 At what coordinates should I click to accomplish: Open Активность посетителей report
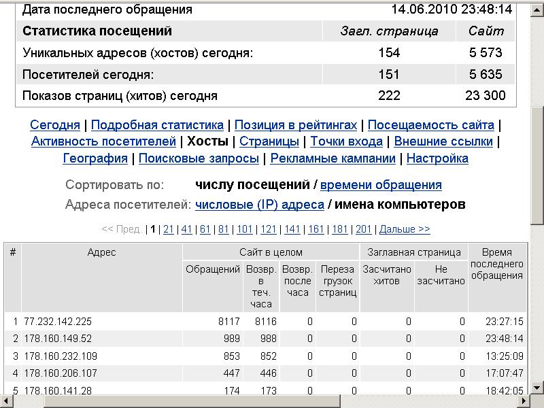click(x=103, y=141)
